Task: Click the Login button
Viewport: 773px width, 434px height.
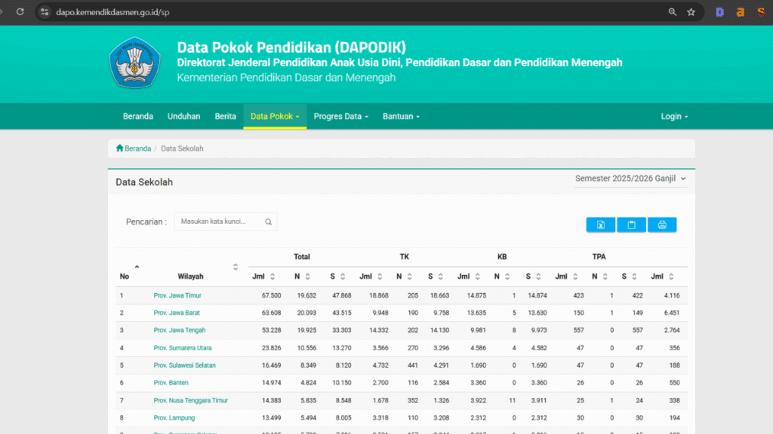Action: point(673,116)
